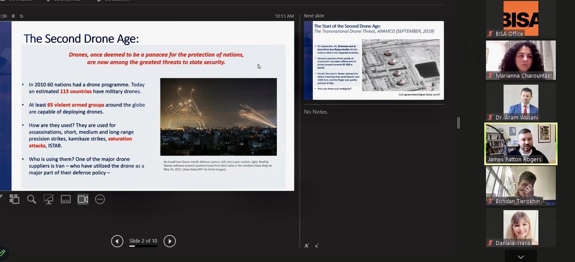The width and height of the screenshot is (575, 262).
Task: Click Marianna Charountaki's muted mic icon
Action: (491, 76)
